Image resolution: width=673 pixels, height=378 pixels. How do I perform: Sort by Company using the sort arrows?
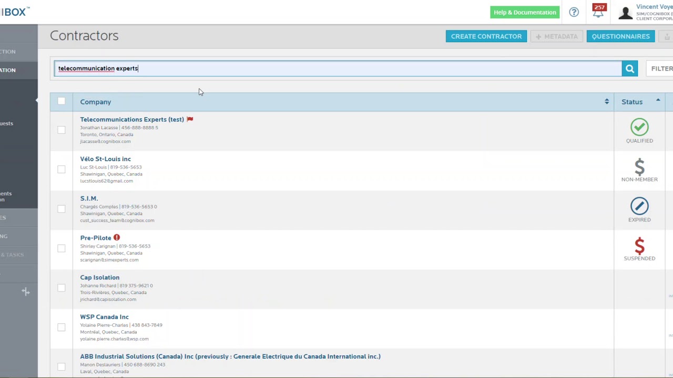coord(606,102)
